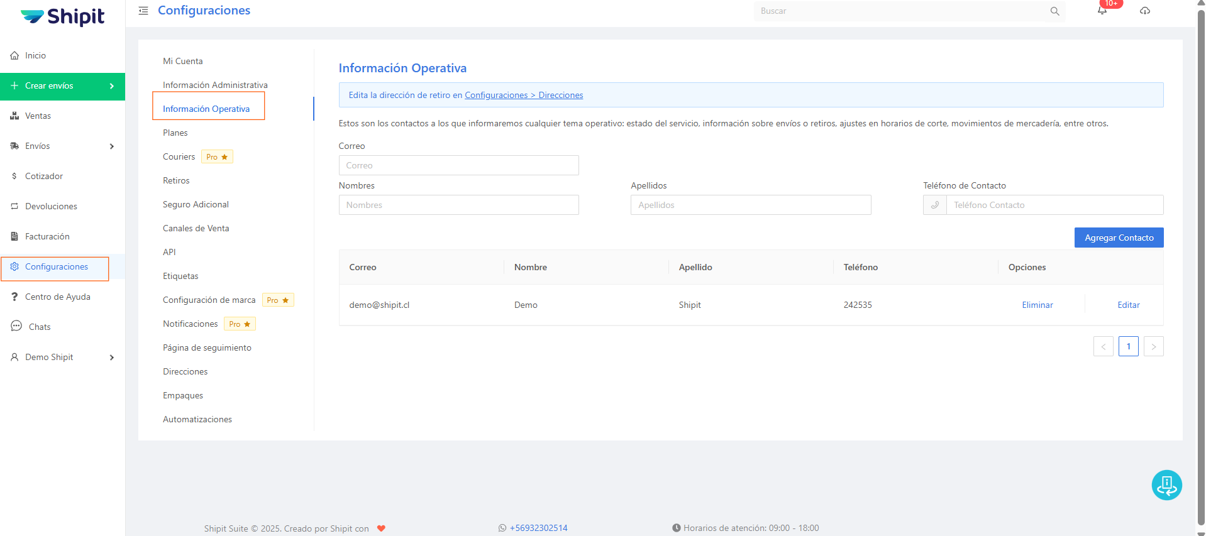Open Seguro Adicional settings
Screen dimensions: 1206x536
[196, 204]
